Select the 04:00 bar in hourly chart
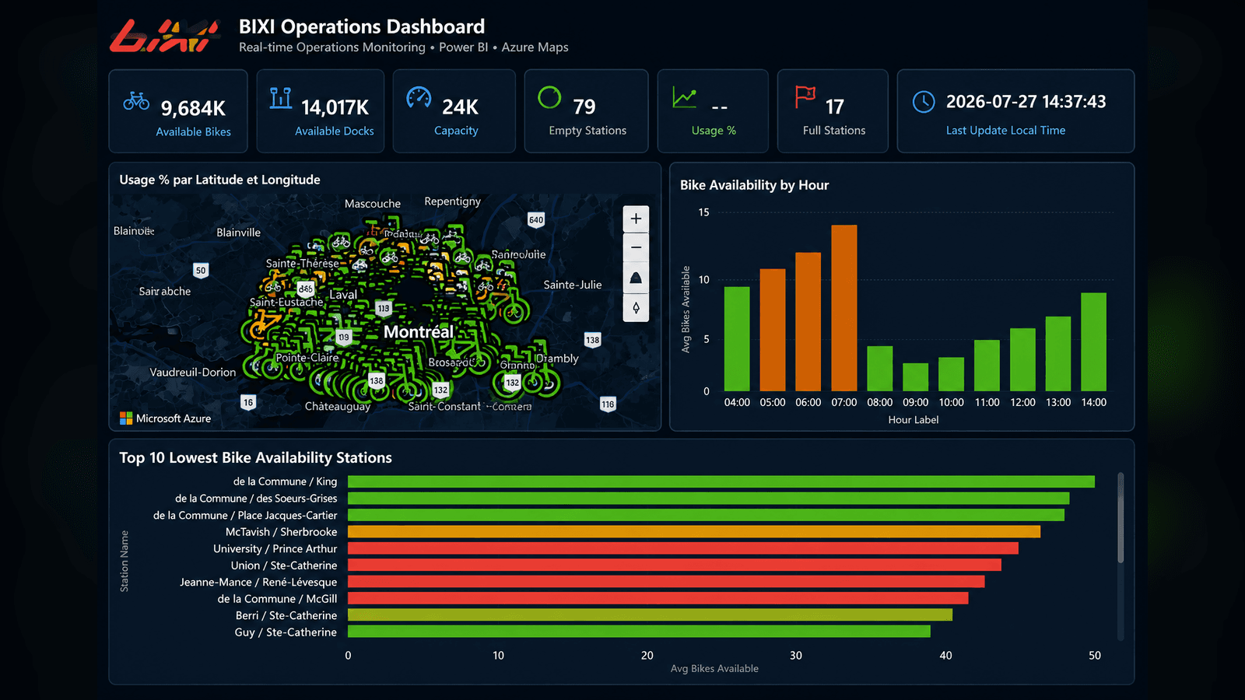 click(x=737, y=339)
